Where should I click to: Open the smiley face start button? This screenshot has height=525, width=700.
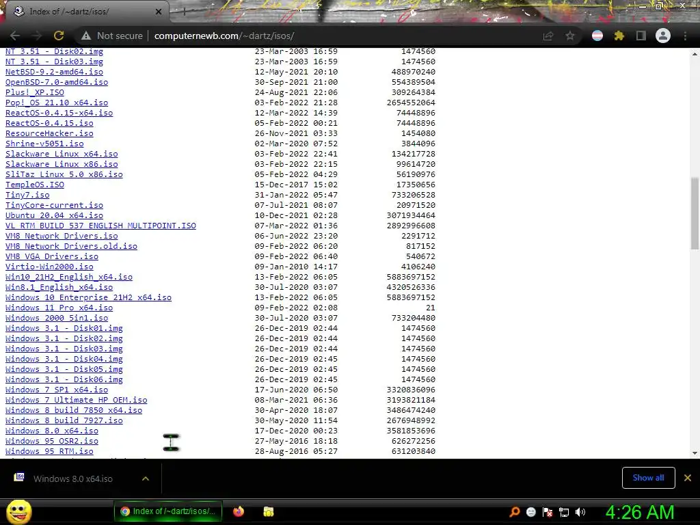coord(18,511)
